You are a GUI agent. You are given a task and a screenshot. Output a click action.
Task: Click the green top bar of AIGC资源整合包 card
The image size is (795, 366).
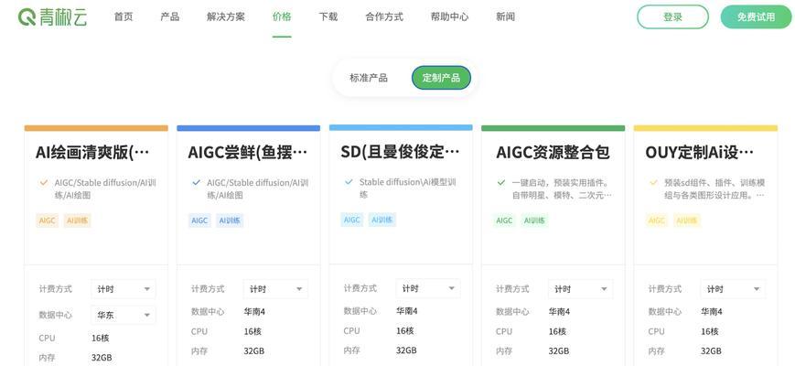(553, 128)
